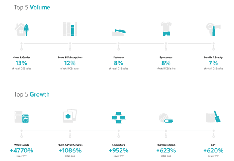Click the 13% Home & Garden figure
Screen dimensions: 234x161
coord(21,63)
